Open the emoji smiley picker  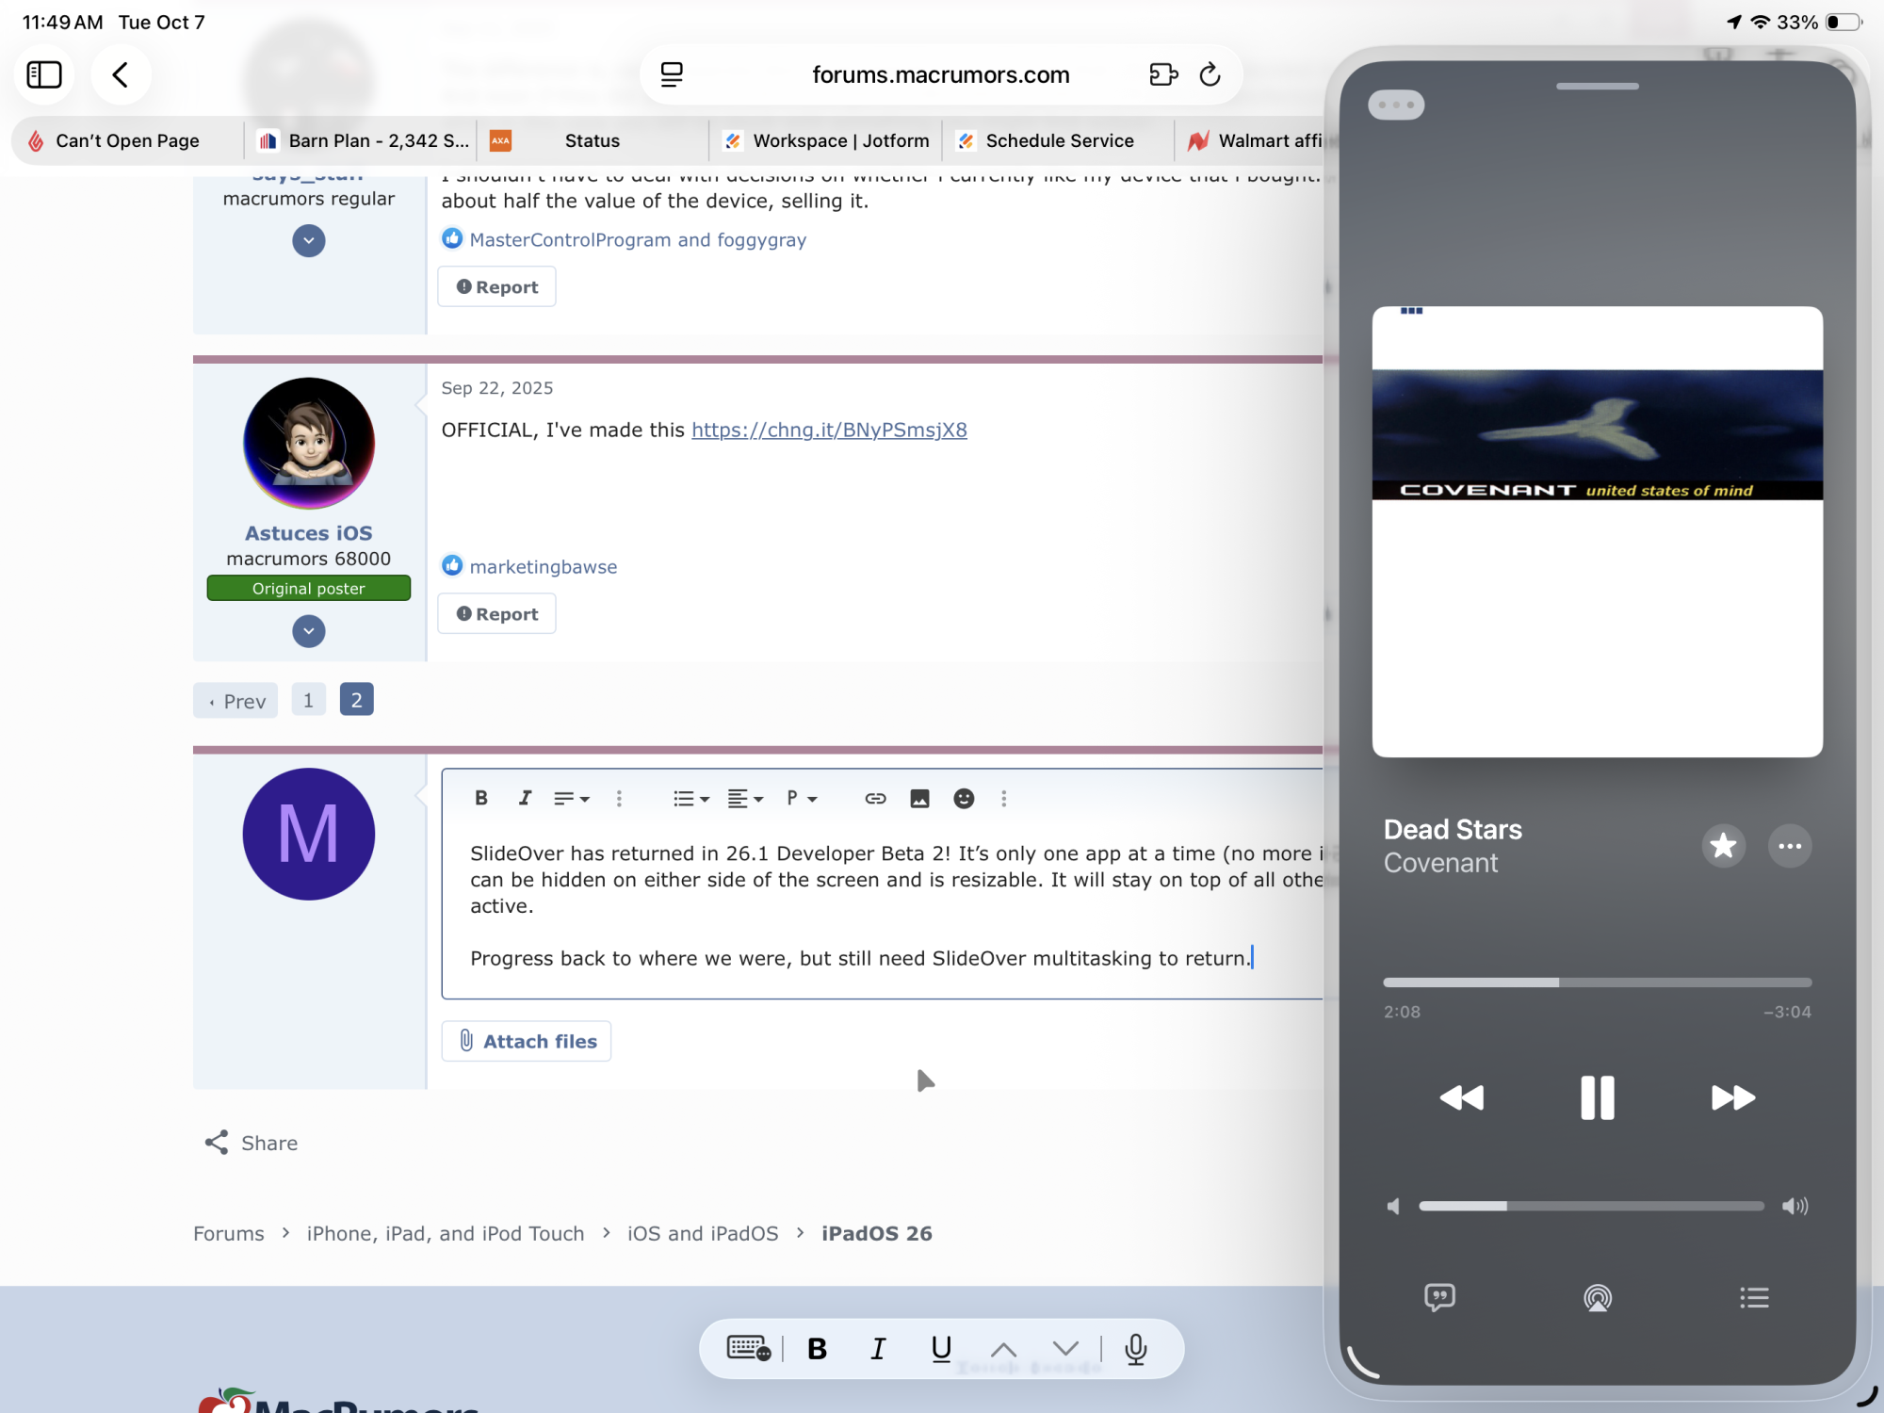(964, 799)
